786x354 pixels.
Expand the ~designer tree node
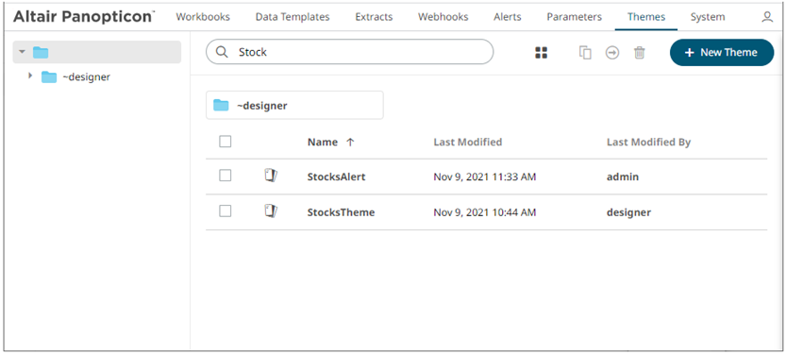pyautogui.click(x=30, y=76)
